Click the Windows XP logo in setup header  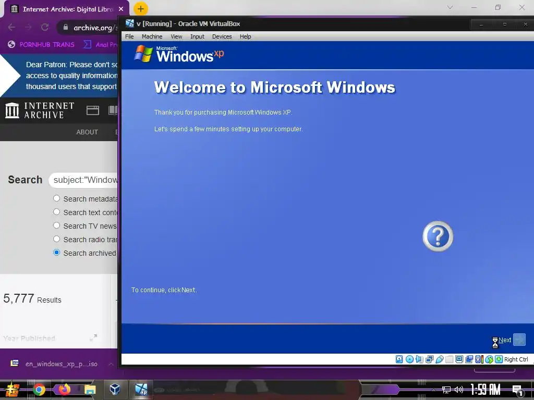pyautogui.click(x=179, y=54)
